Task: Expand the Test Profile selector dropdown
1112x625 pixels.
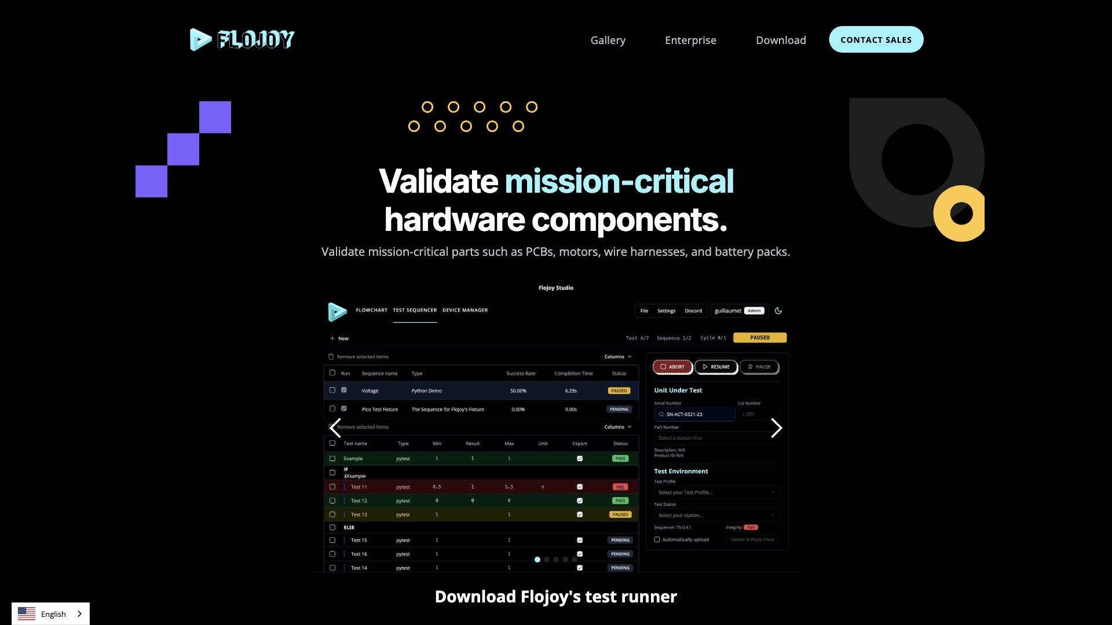Action: 716,492
